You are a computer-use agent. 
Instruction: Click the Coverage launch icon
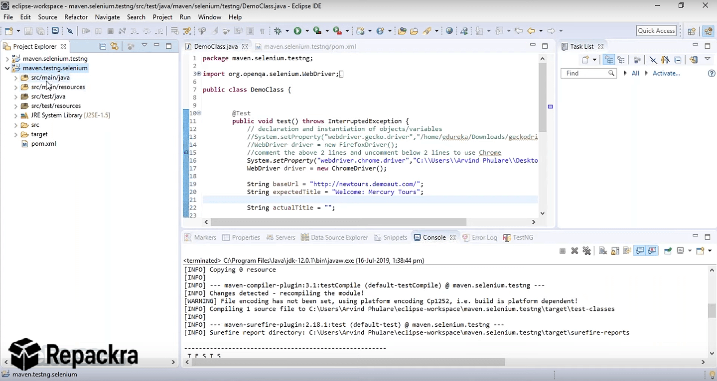coord(317,31)
